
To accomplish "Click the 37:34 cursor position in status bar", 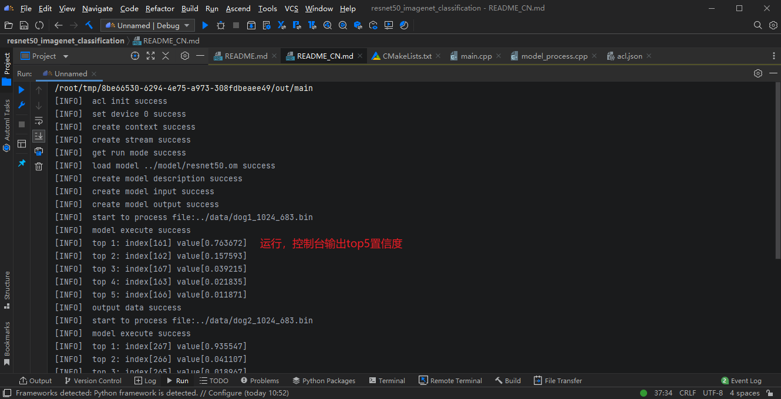I will pyautogui.click(x=663, y=393).
